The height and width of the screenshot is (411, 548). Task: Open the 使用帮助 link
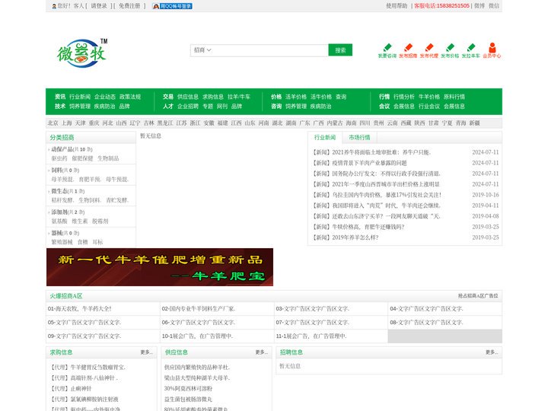click(397, 6)
